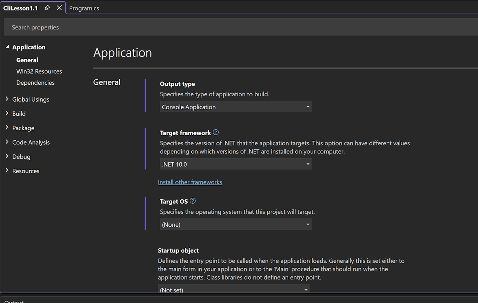Expand the Global Usings section

click(7, 99)
